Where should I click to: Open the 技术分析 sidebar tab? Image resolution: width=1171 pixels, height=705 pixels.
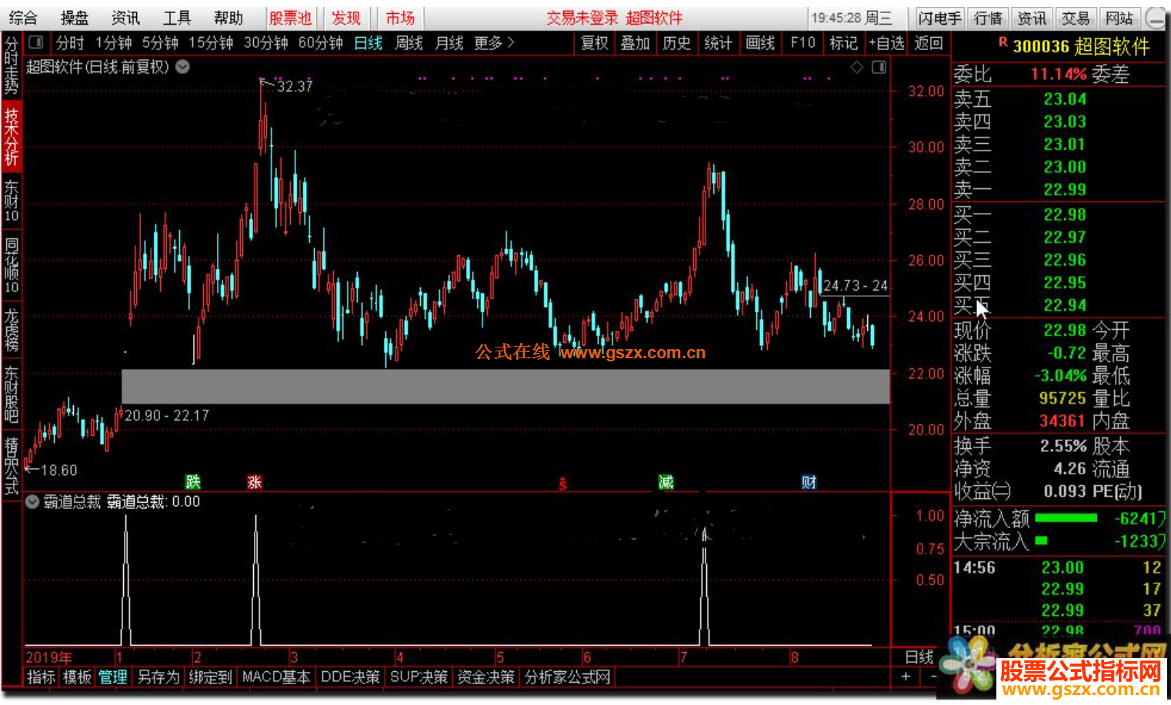click(12, 136)
